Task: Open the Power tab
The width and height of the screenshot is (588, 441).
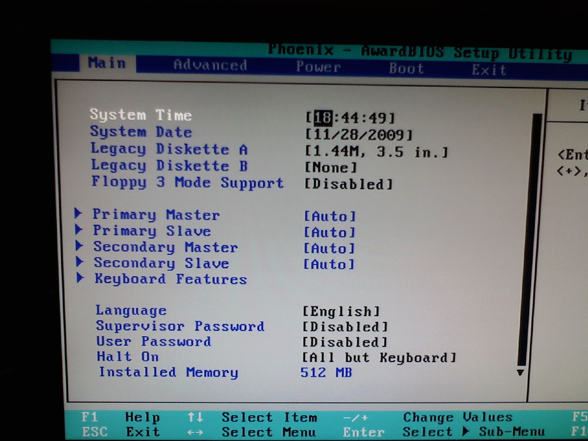Action: coord(318,67)
